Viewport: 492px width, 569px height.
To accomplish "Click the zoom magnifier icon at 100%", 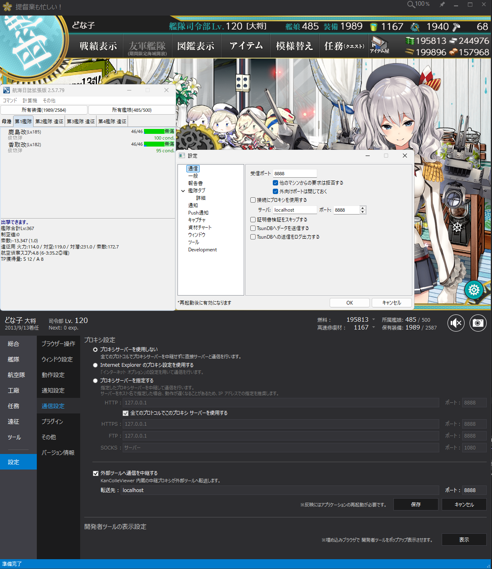I will [x=411, y=5].
